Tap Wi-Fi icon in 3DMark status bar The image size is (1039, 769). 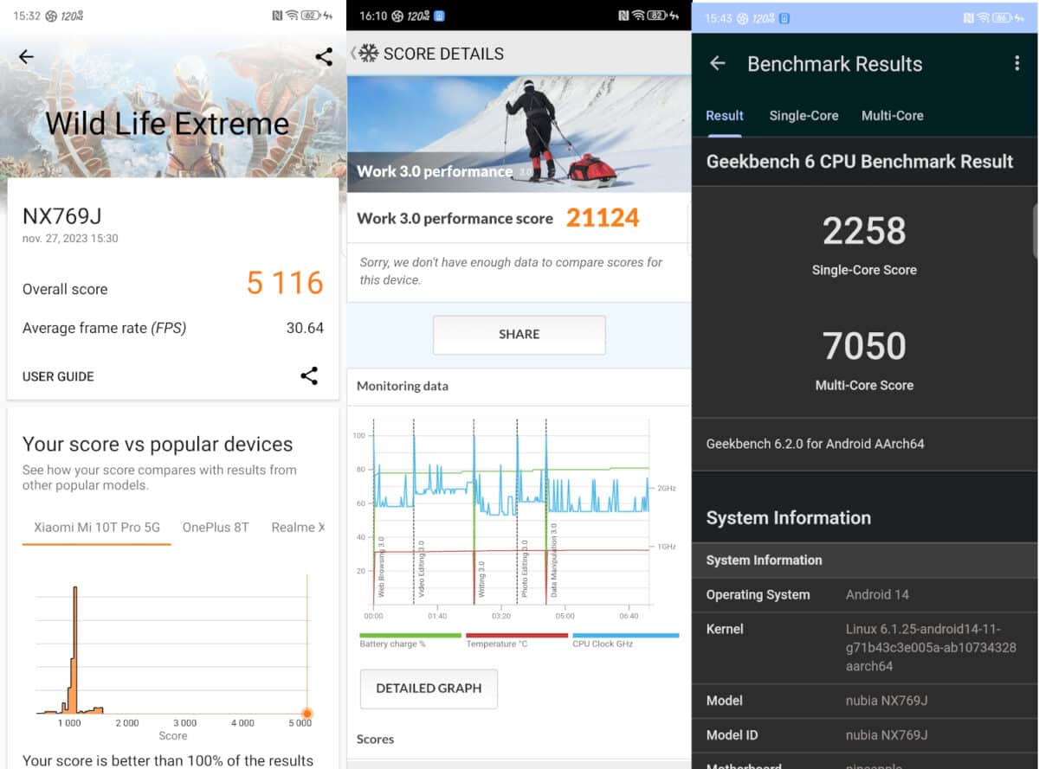coord(292,16)
